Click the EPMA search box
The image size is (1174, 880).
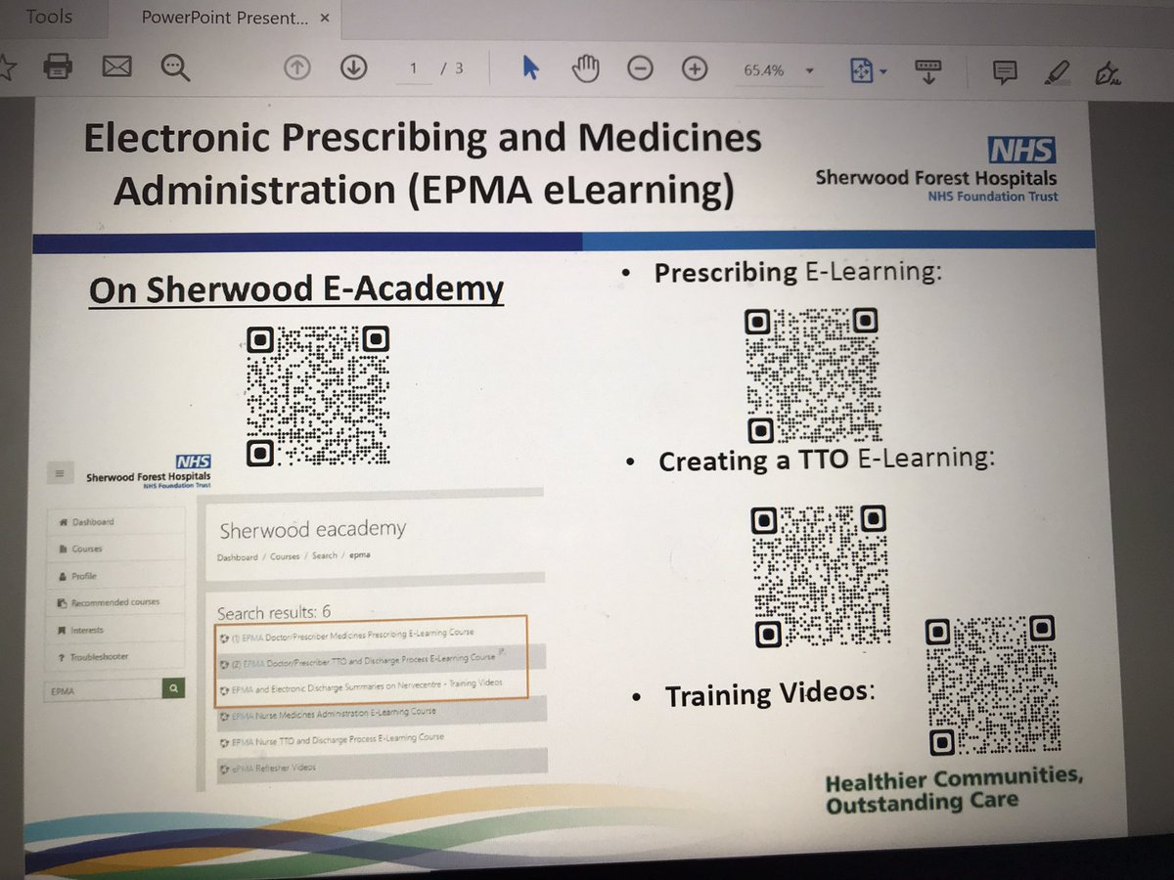pos(103,690)
